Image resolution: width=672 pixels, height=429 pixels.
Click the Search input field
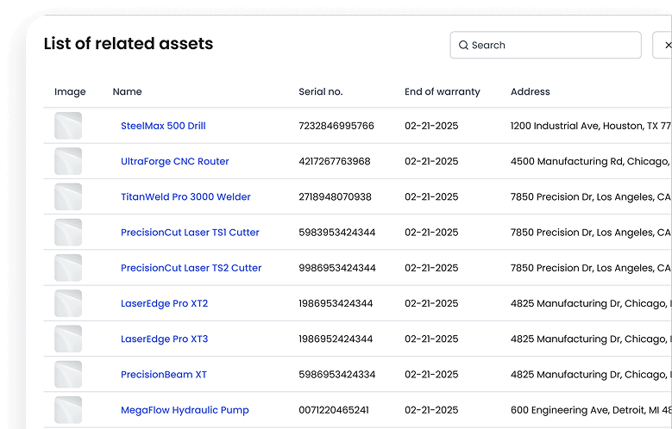[x=552, y=45]
